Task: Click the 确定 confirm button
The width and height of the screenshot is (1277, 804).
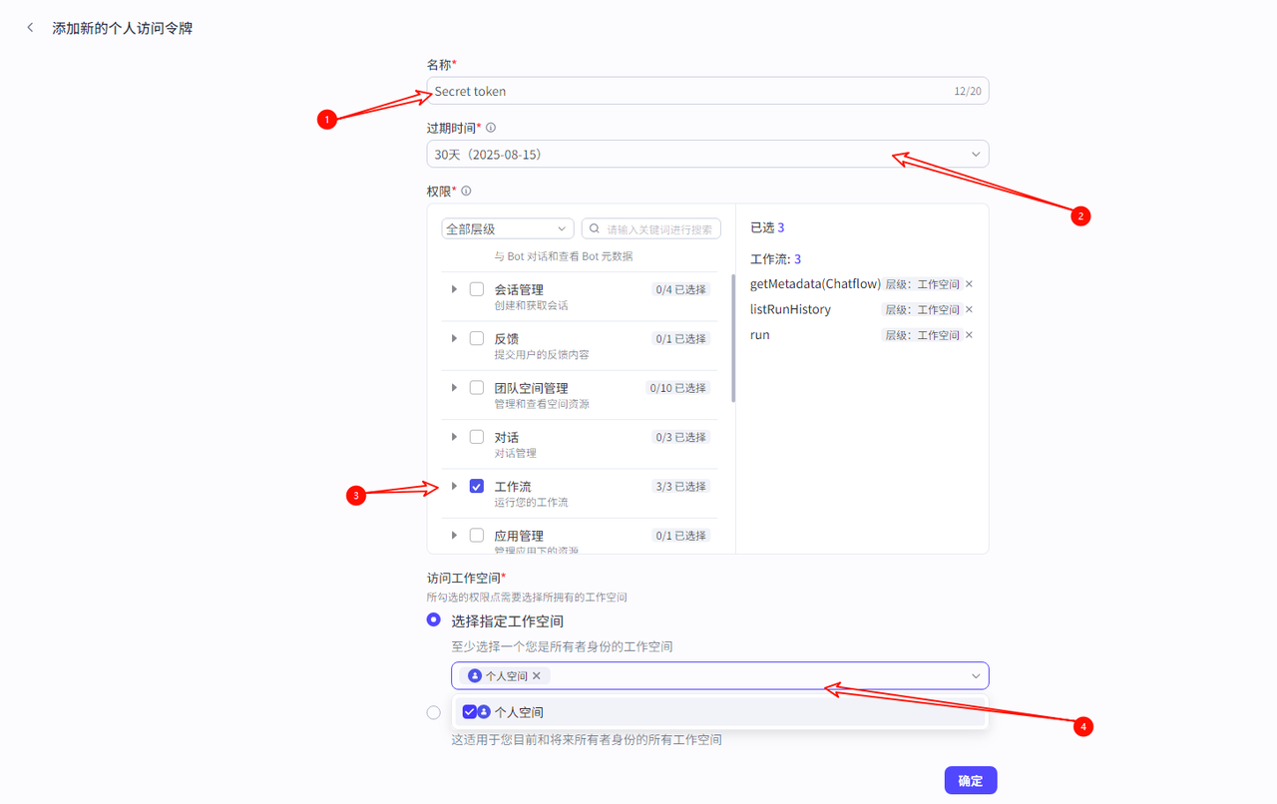Action: click(x=970, y=780)
